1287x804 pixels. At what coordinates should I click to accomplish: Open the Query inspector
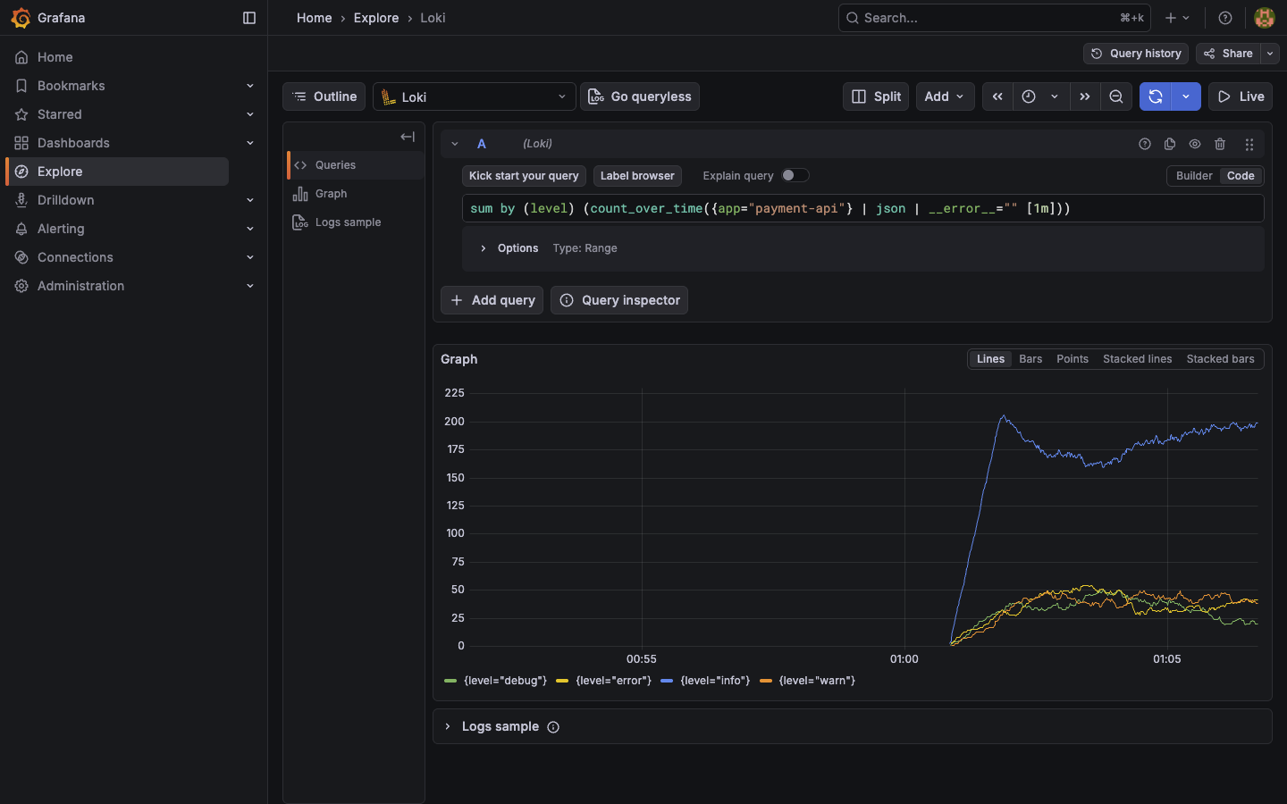pos(619,300)
